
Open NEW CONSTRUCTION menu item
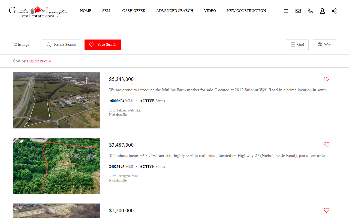tap(246, 11)
